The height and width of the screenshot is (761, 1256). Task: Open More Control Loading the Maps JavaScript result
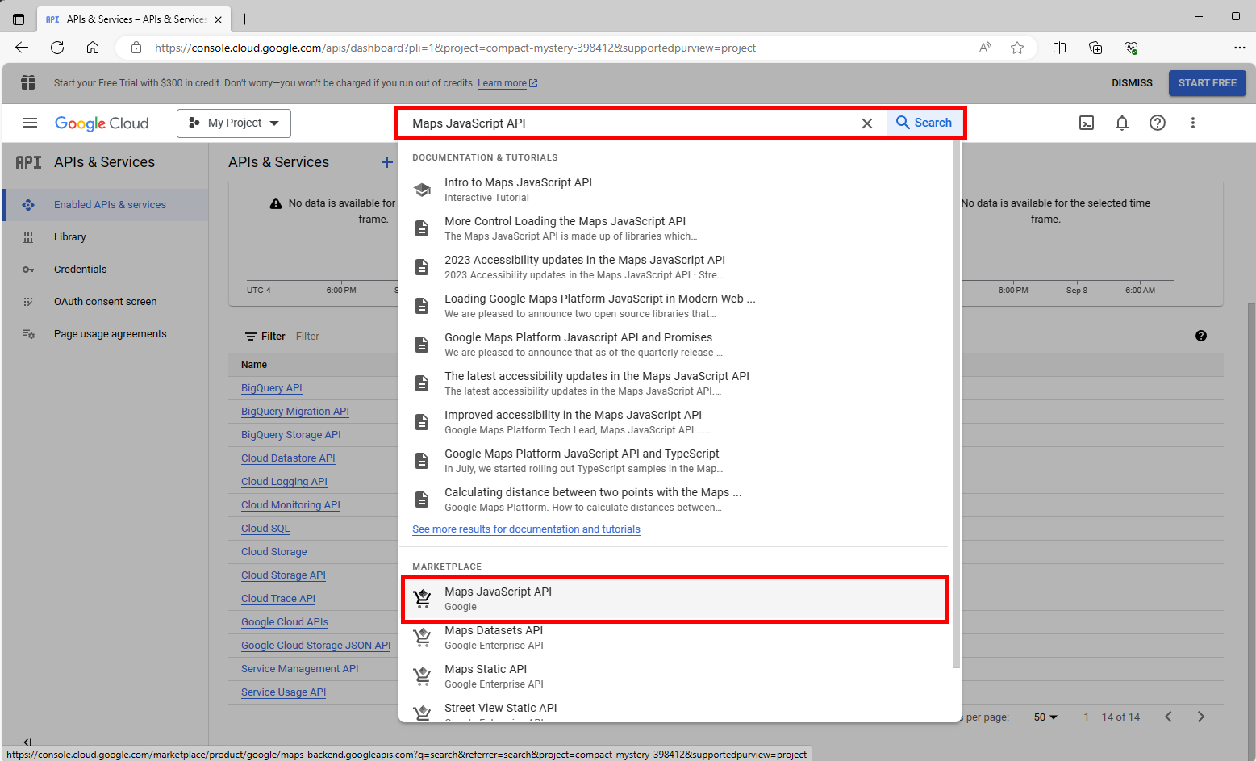[675, 228]
